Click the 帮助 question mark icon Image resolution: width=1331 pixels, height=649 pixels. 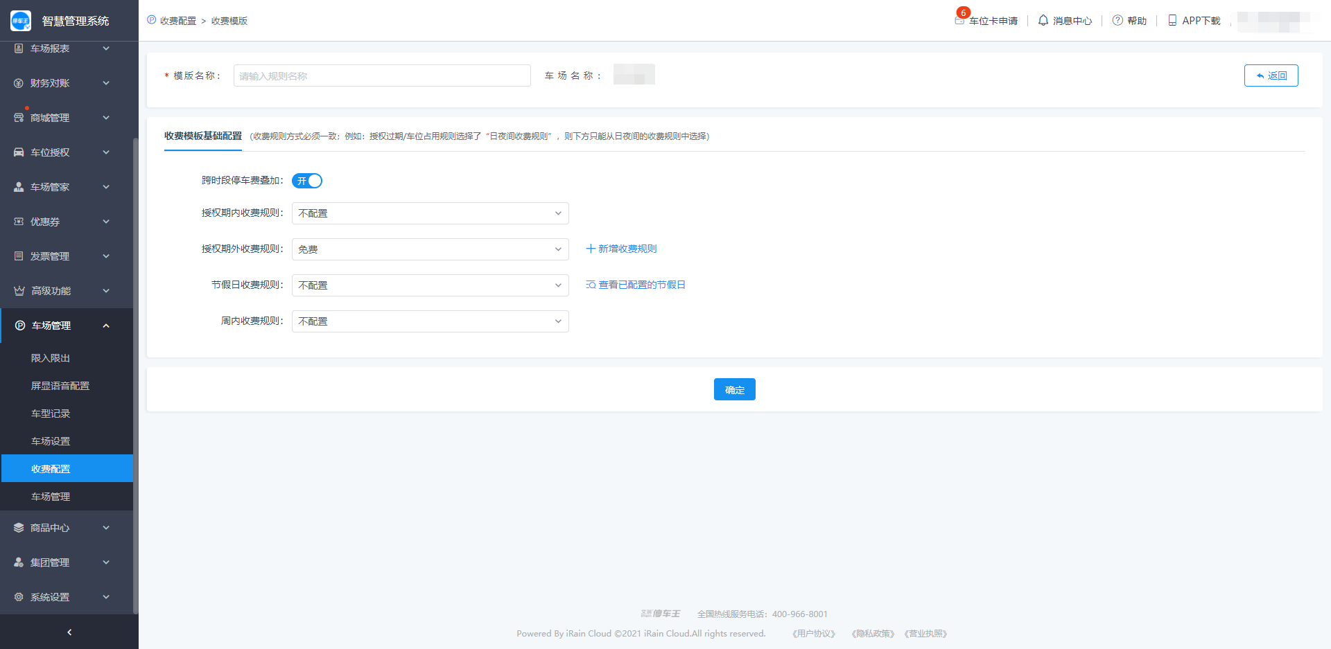tap(1117, 21)
